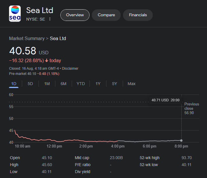Viewport: 207px width, 178px height.
Task: Click the 52-wk high value 93.70
Action: pos(187,158)
